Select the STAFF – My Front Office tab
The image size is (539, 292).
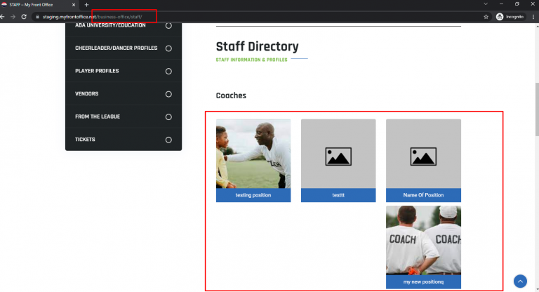[38, 5]
